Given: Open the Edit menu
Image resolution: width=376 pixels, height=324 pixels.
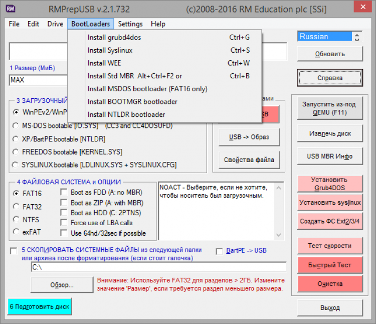Looking at the screenshot, I should click(33, 24).
